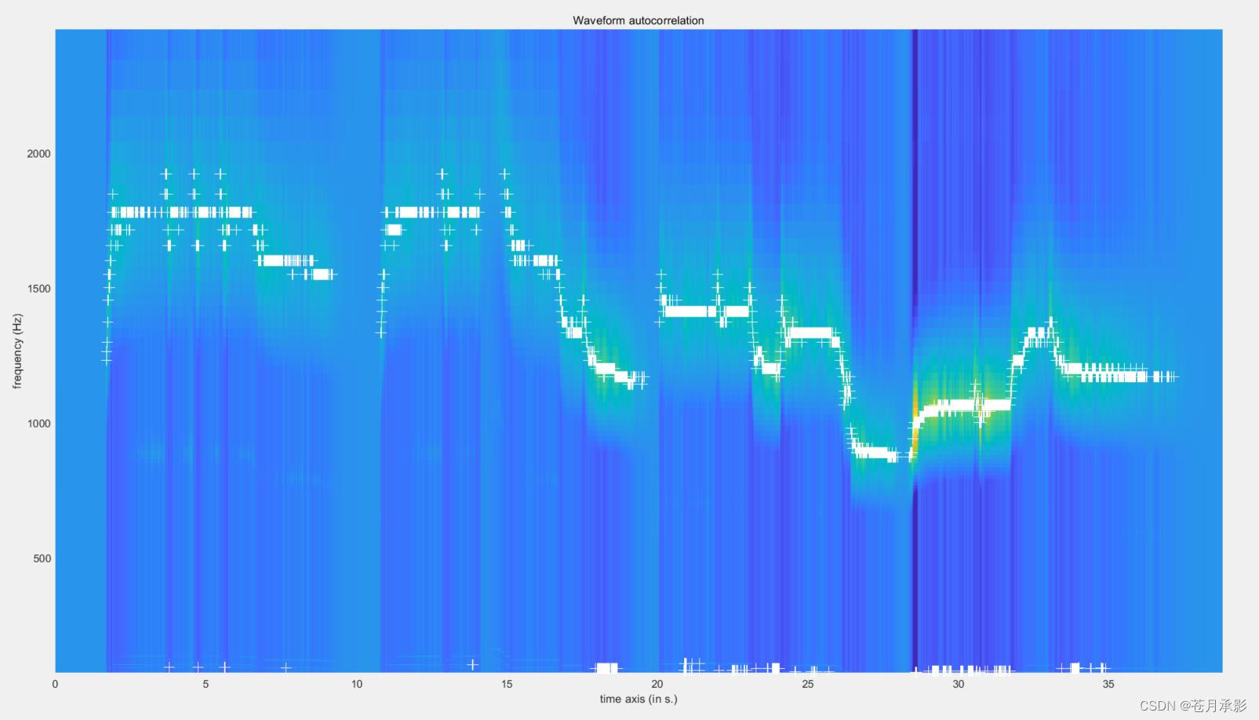
Task: Click the 500 tick label on the frequency axis
Action: pos(42,558)
